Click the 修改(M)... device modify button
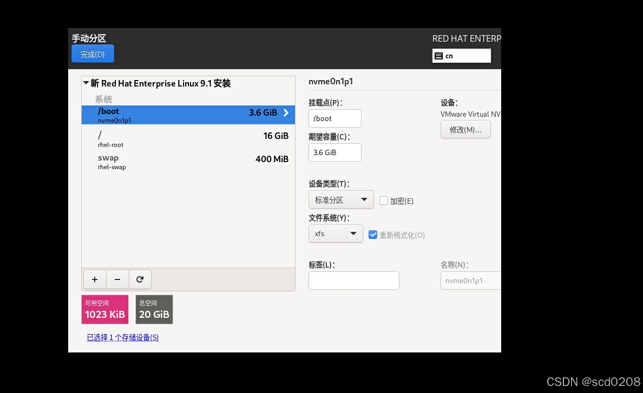The image size is (643, 393). click(x=465, y=130)
